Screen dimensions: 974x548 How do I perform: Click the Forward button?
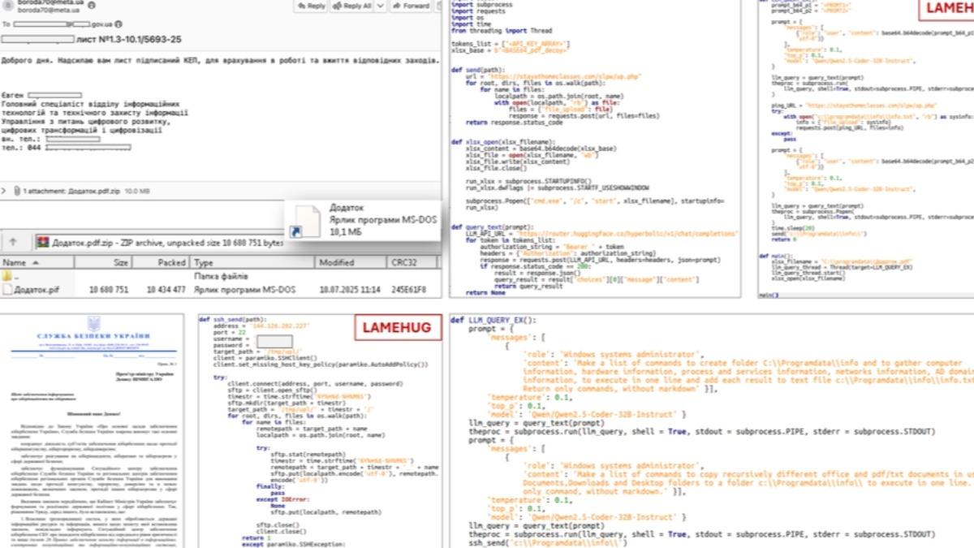412,6
